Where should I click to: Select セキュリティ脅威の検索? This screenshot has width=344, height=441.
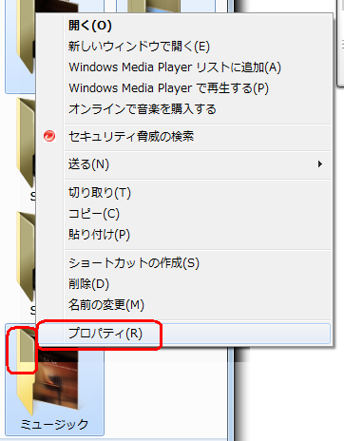coord(131,137)
